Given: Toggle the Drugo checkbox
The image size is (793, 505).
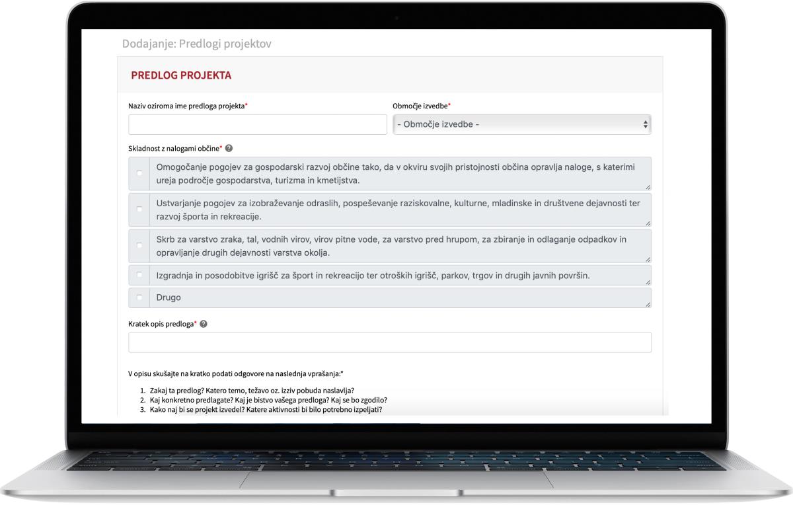Looking at the screenshot, I should click(139, 297).
